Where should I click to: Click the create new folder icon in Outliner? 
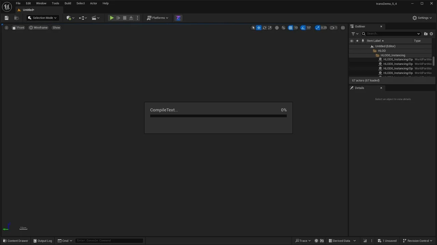click(426, 34)
